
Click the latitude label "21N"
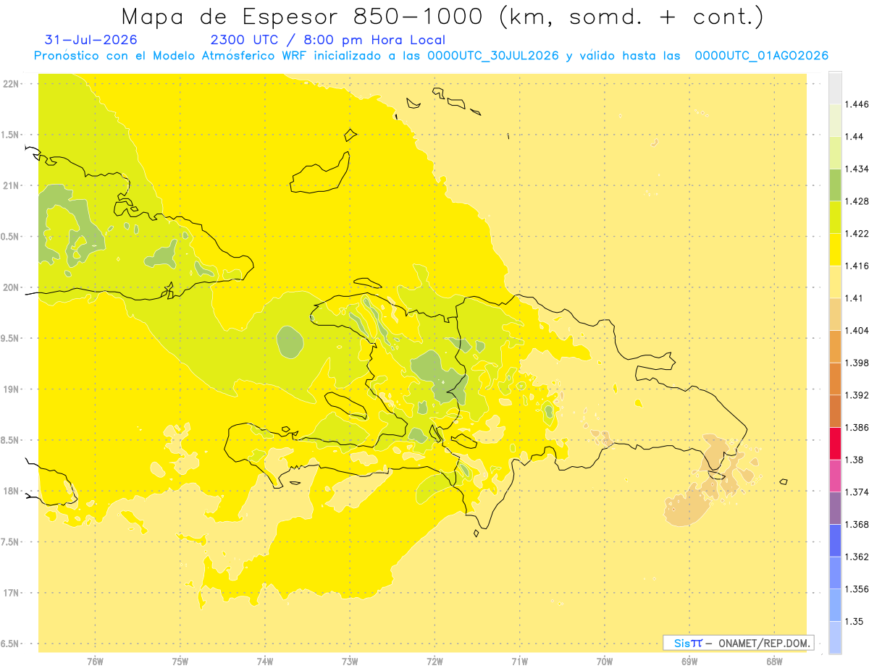point(11,185)
